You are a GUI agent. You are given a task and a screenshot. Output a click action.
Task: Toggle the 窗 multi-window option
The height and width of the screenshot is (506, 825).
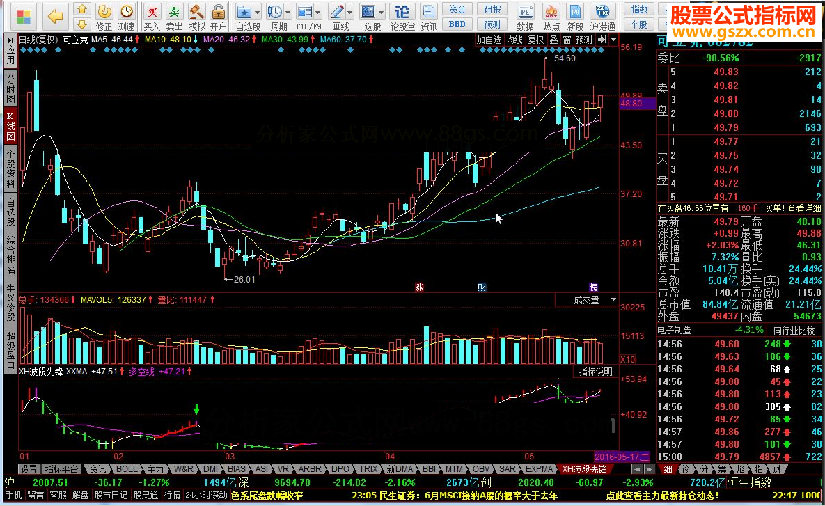point(567,40)
